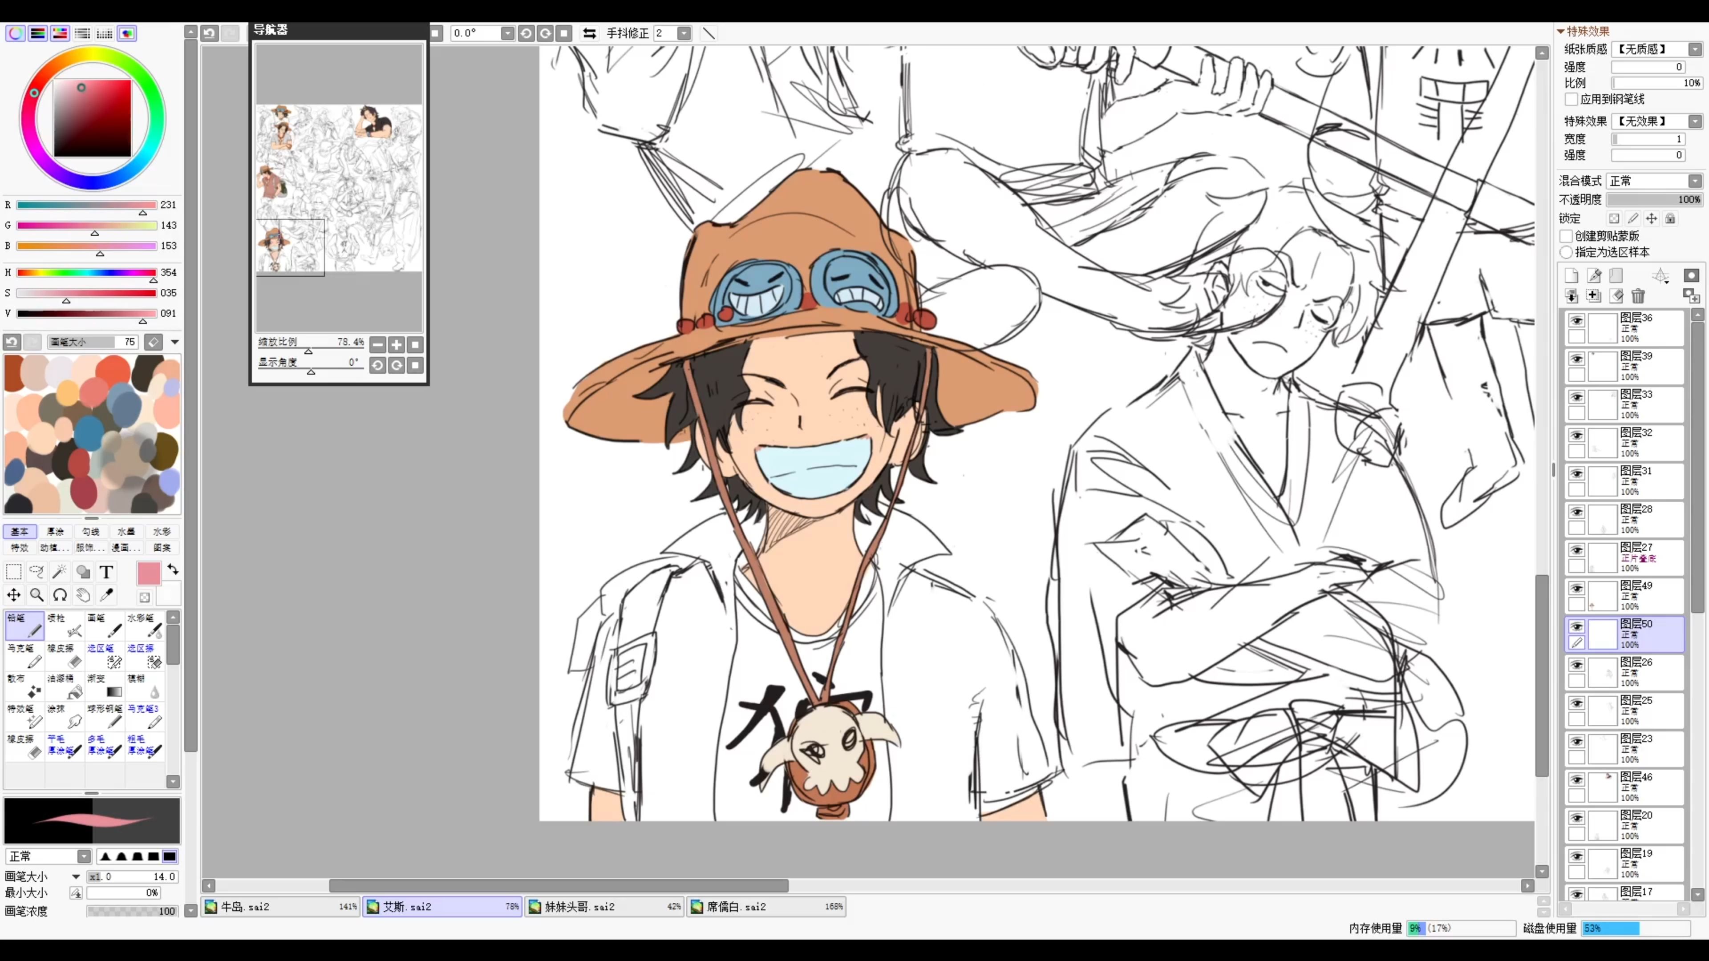1709x961 pixels.
Task: Hide layer 图层39
Action: (1576, 359)
